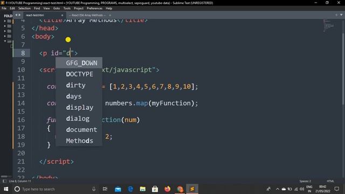Open OneDrive cloud tray icon
The image size is (345, 194).
pyautogui.click(x=284, y=189)
